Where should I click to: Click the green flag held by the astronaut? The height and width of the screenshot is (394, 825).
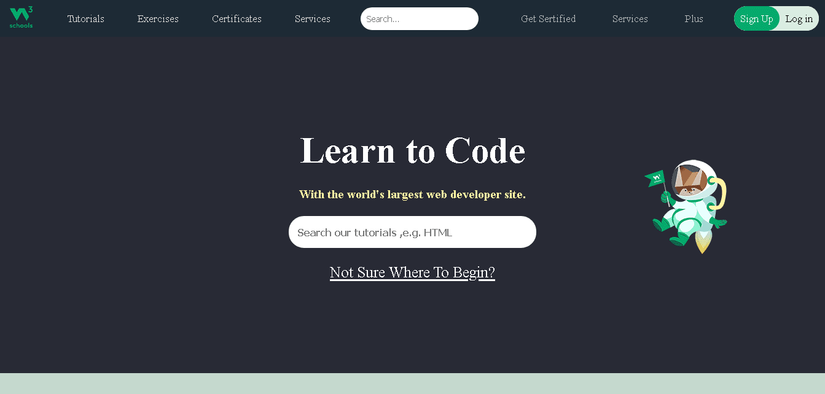click(655, 179)
